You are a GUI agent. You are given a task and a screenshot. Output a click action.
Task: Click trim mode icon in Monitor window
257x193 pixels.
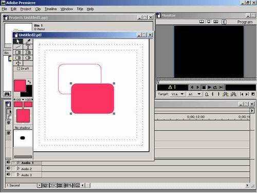point(216,22)
